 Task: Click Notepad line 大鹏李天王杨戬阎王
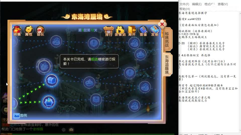[193, 37]
